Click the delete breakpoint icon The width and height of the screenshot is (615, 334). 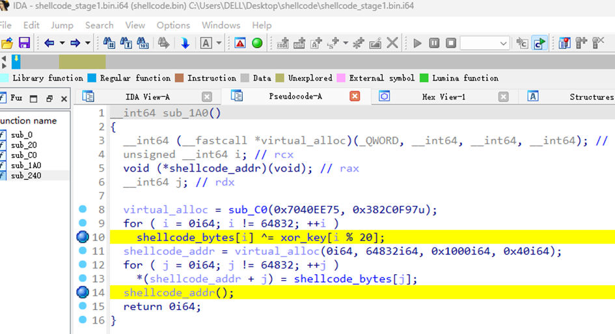coord(598,43)
